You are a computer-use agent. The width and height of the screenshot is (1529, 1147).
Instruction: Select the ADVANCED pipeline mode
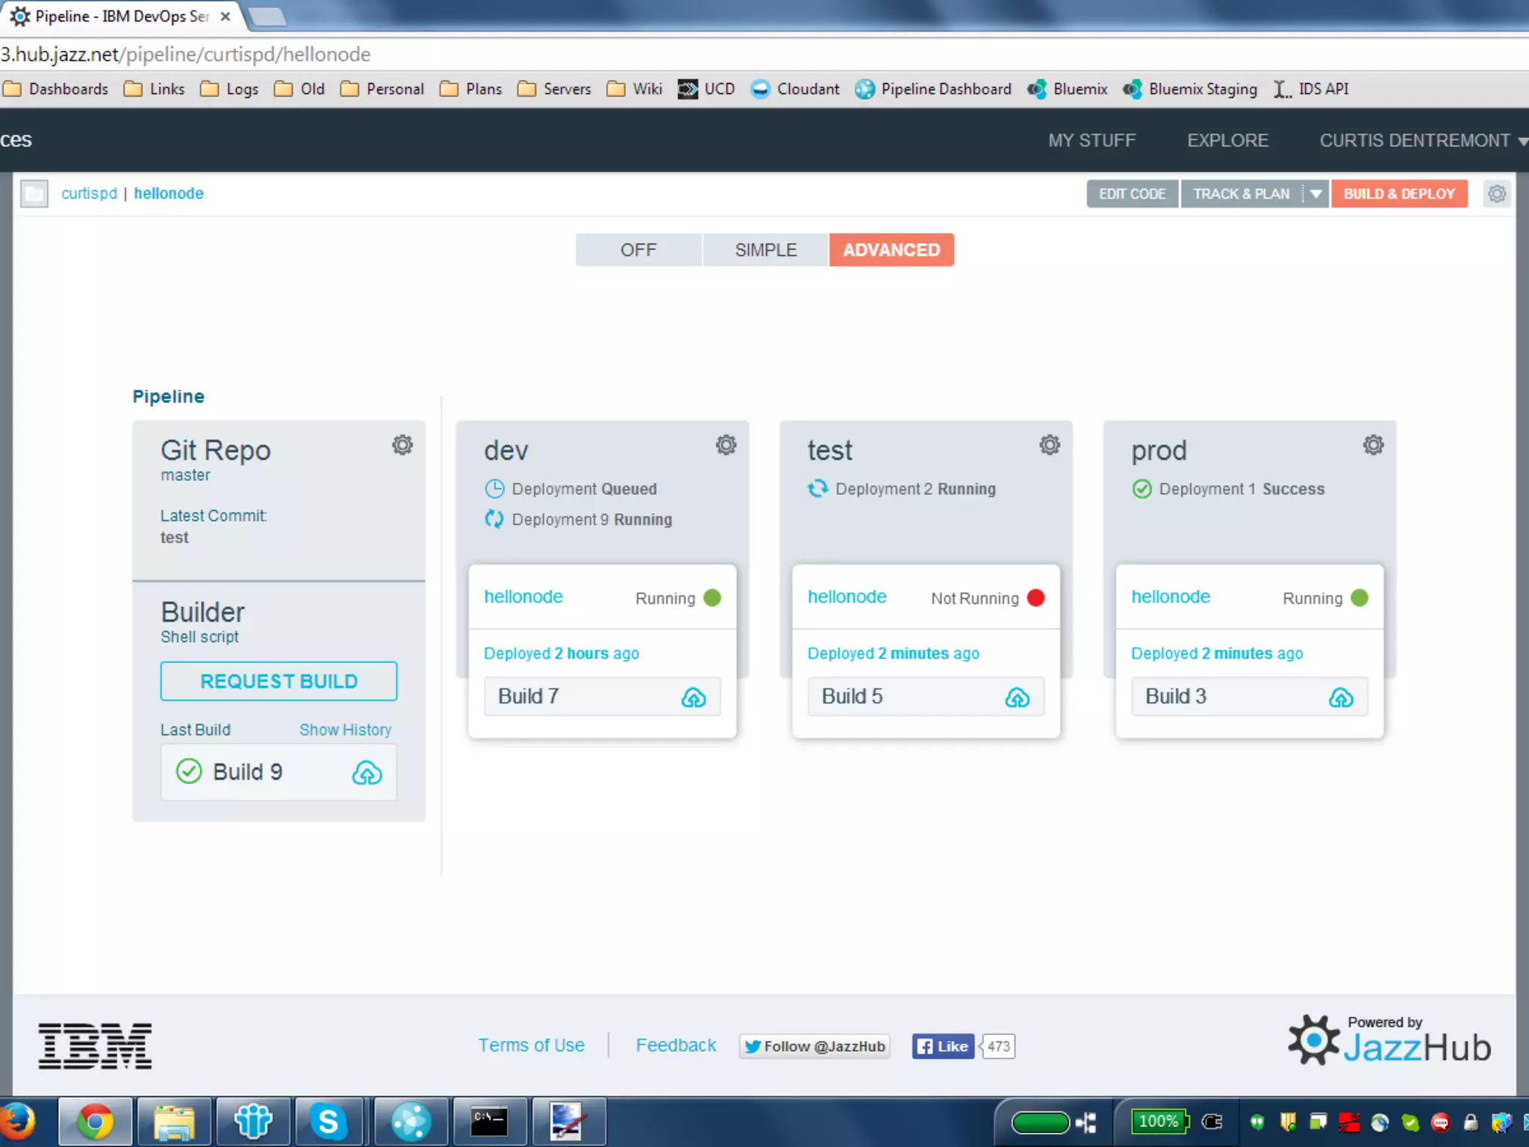891,250
